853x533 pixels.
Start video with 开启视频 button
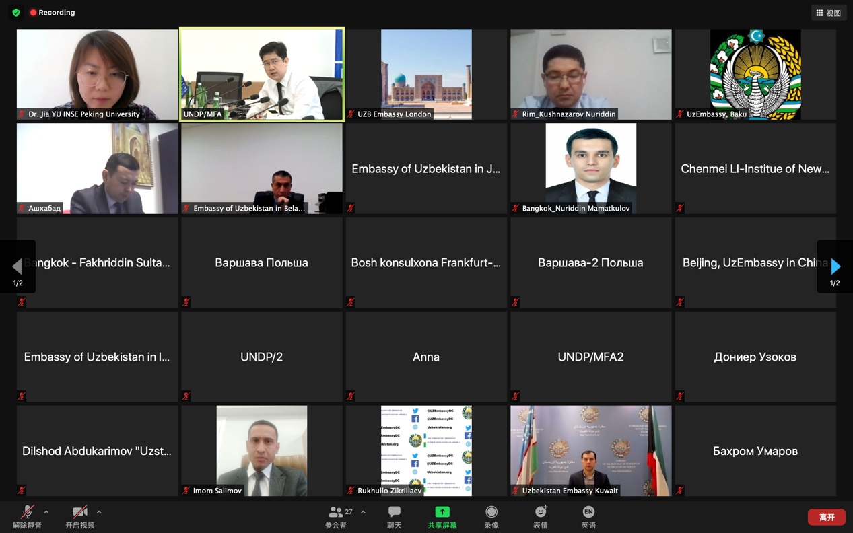coord(79,517)
